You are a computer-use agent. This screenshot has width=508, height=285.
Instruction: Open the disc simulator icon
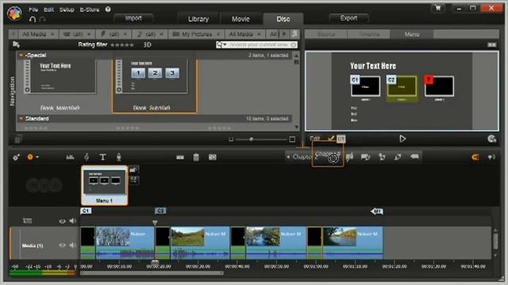tap(491, 139)
